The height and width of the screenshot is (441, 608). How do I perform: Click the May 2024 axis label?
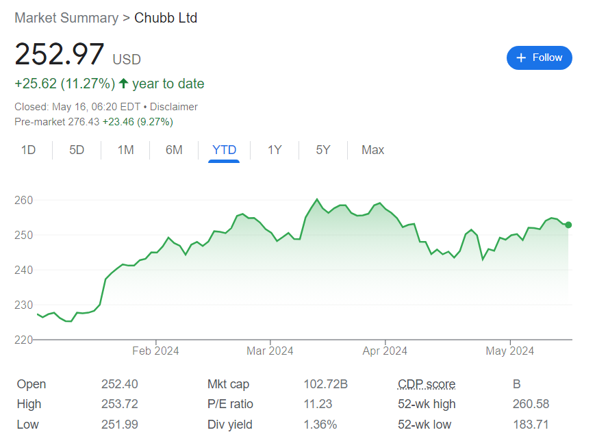[510, 351]
